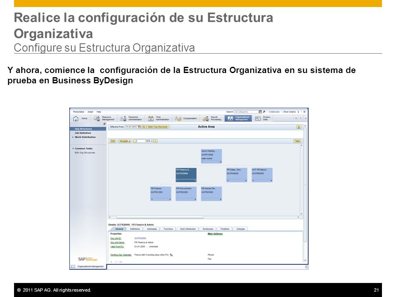Open Personnel Administration work center
The height and width of the screenshot is (297, 396).
pos(131,118)
